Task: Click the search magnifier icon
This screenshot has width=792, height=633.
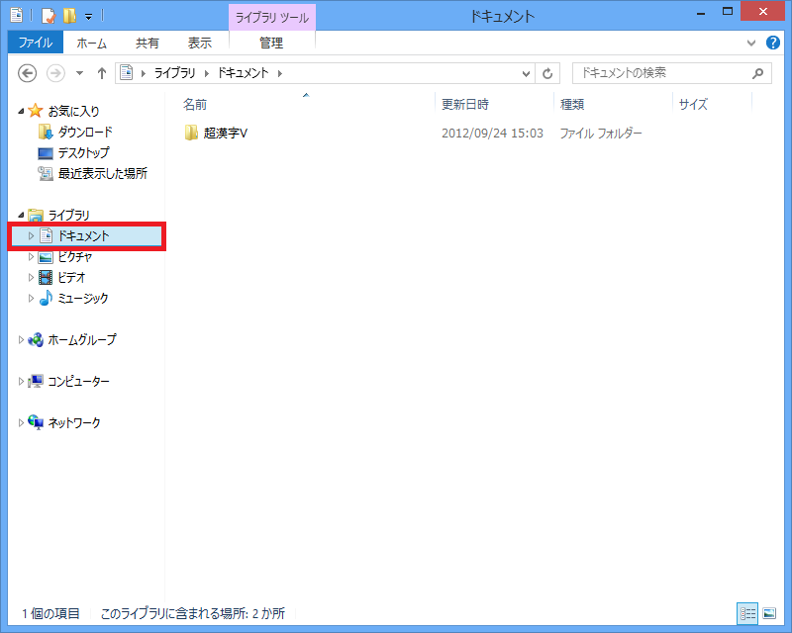Action: point(757,73)
